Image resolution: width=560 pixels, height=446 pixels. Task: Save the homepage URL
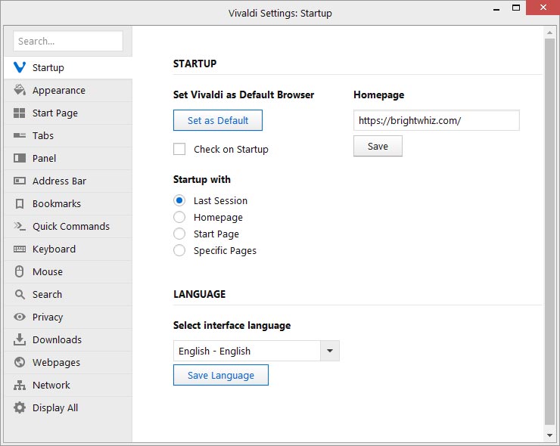[378, 146]
